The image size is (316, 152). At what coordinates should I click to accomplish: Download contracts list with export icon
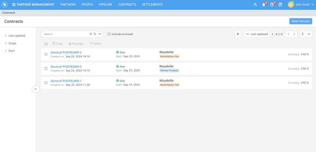click(238, 34)
